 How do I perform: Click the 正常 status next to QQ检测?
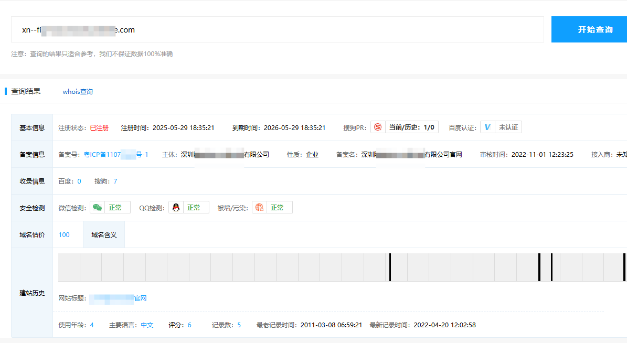click(194, 208)
